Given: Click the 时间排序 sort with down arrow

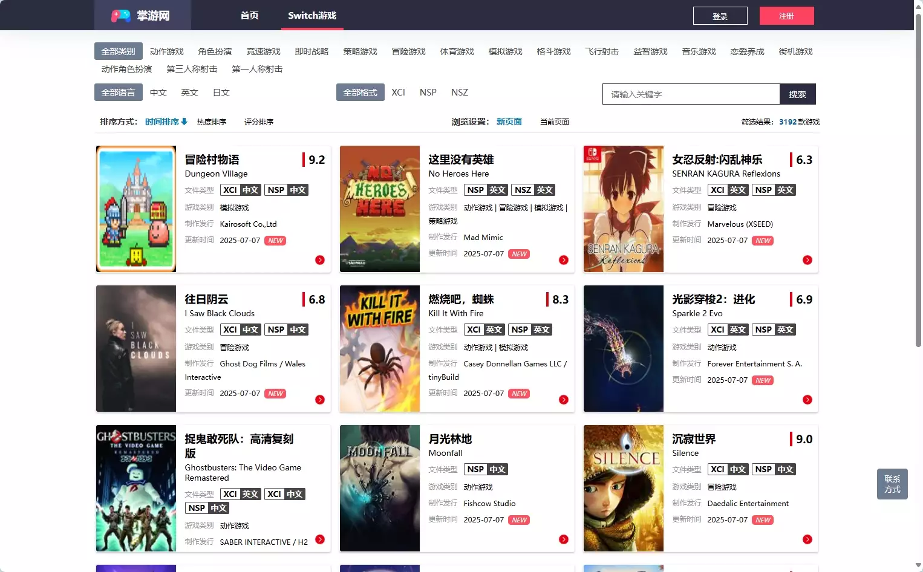Looking at the screenshot, I should [166, 122].
